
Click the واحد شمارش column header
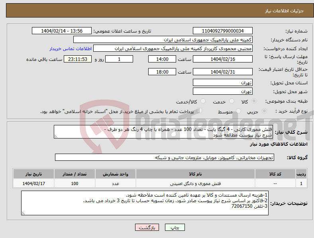116,174
